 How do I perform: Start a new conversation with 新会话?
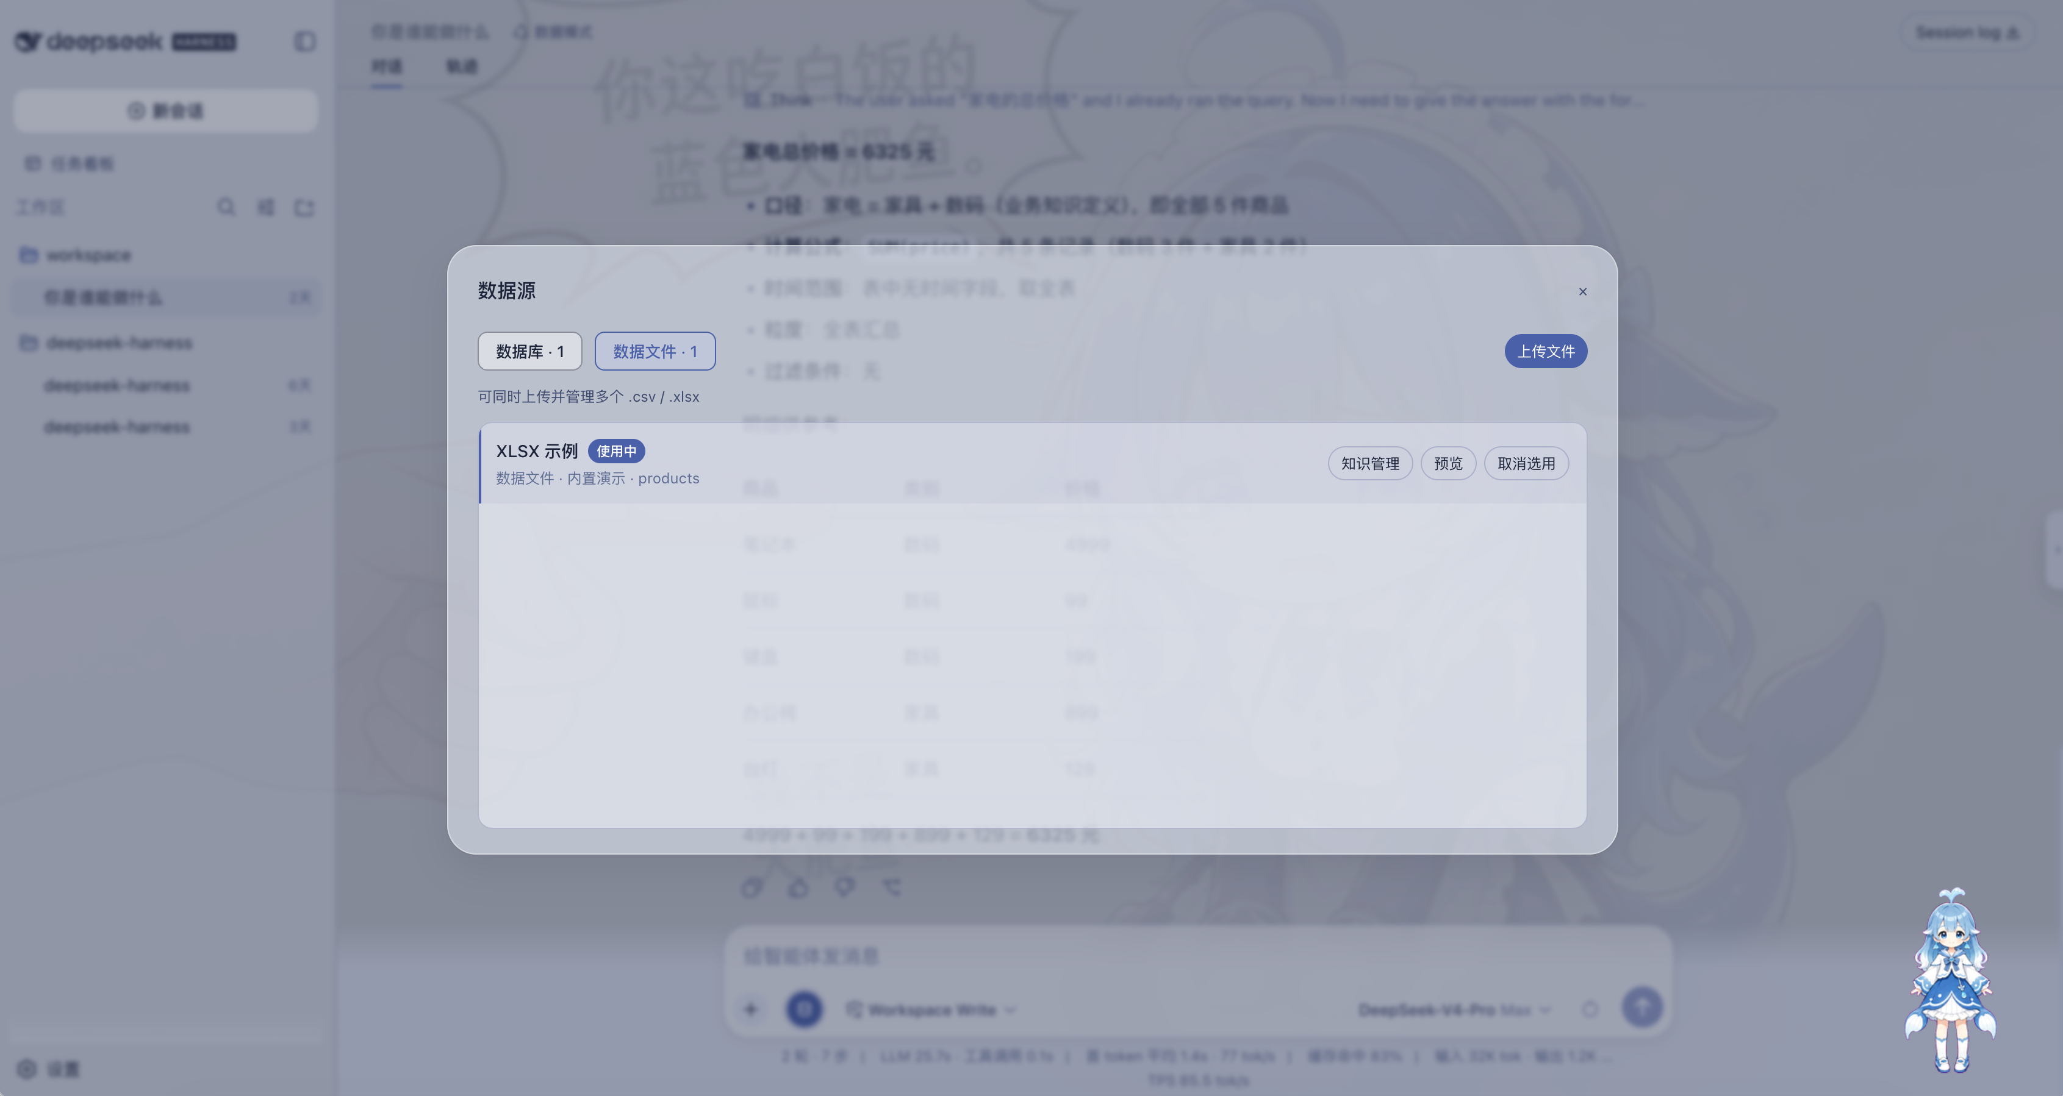166,110
